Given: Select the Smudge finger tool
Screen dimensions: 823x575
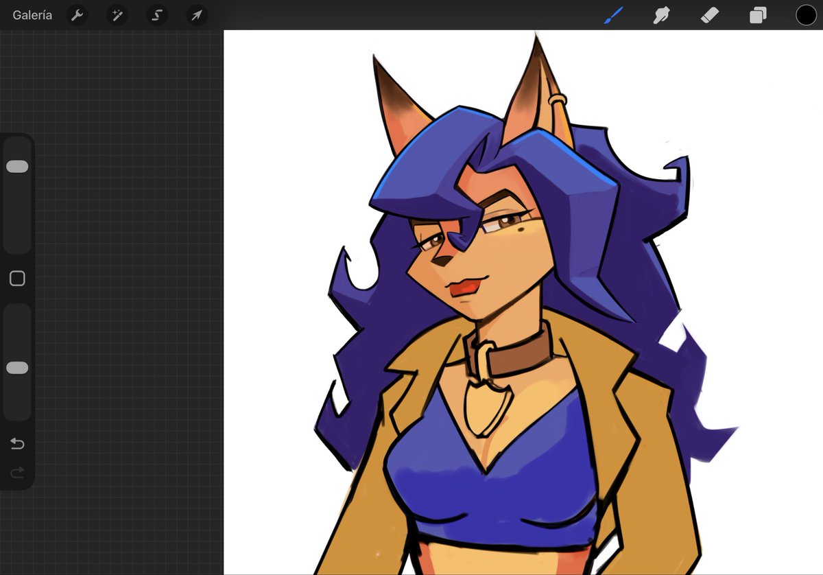Looking at the screenshot, I should pos(661,15).
